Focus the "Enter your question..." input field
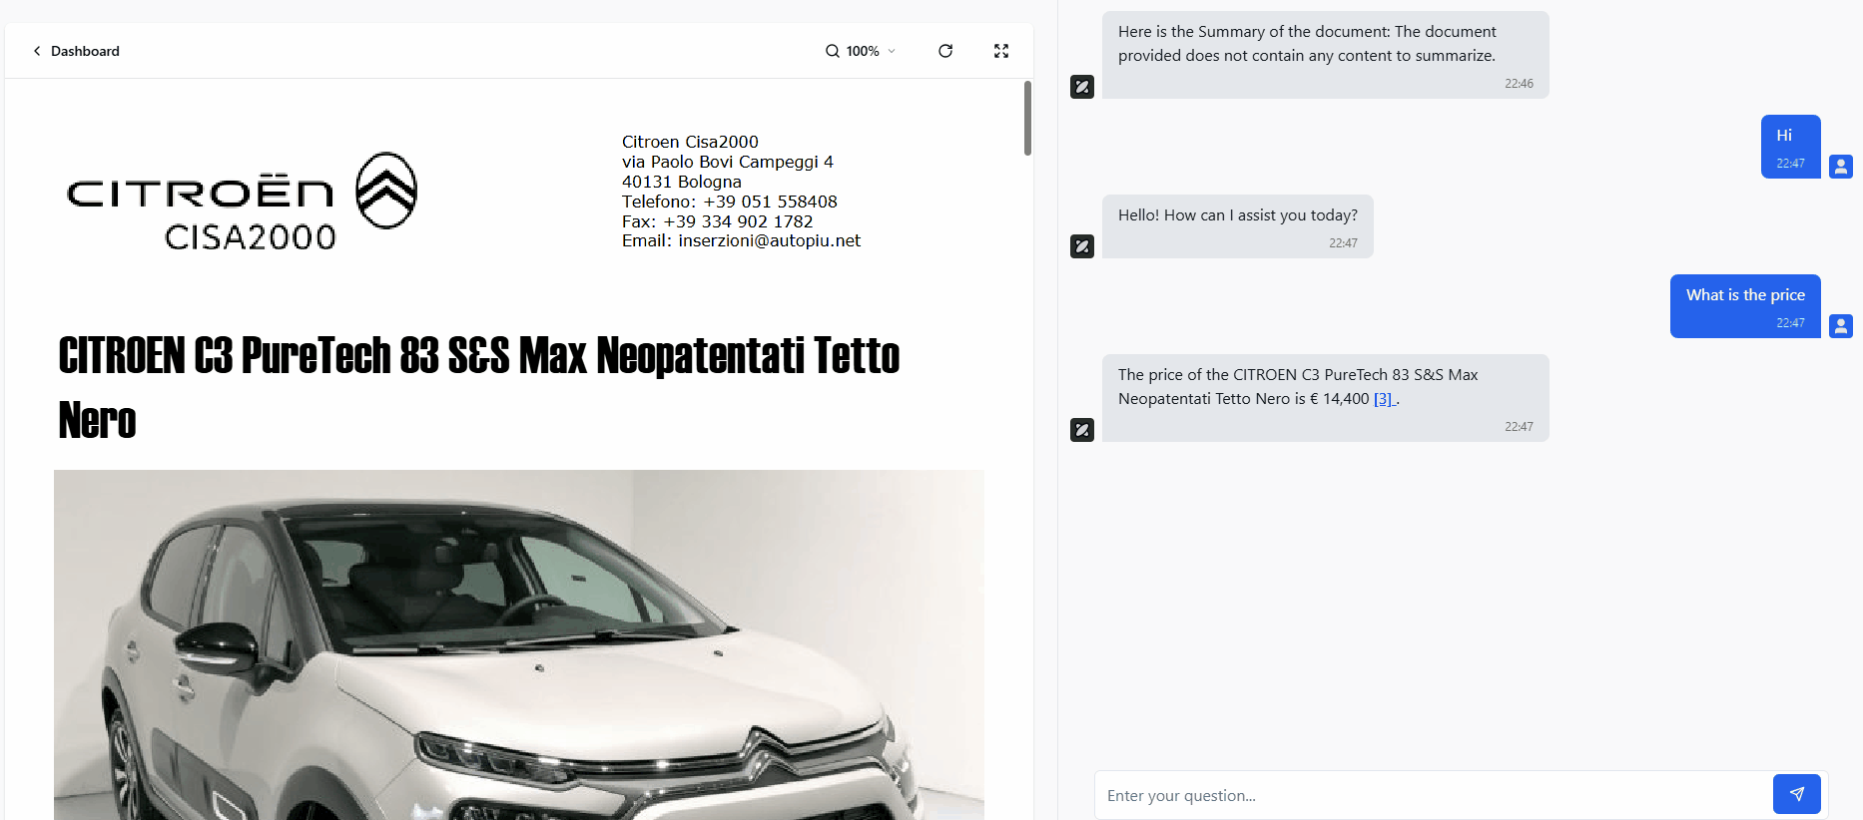 click(1433, 795)
